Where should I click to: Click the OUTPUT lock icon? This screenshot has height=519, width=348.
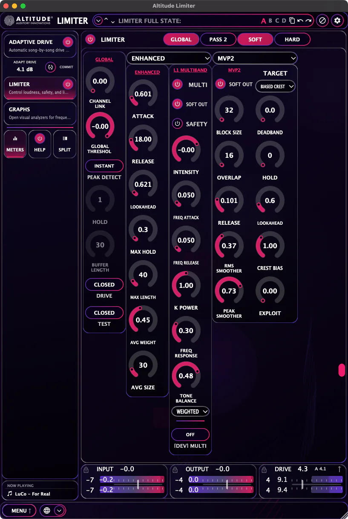click(x=175, y=470)
